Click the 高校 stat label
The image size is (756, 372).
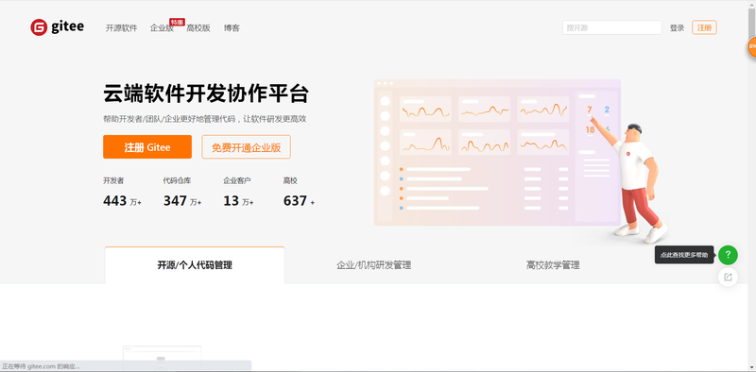point(290,180)
